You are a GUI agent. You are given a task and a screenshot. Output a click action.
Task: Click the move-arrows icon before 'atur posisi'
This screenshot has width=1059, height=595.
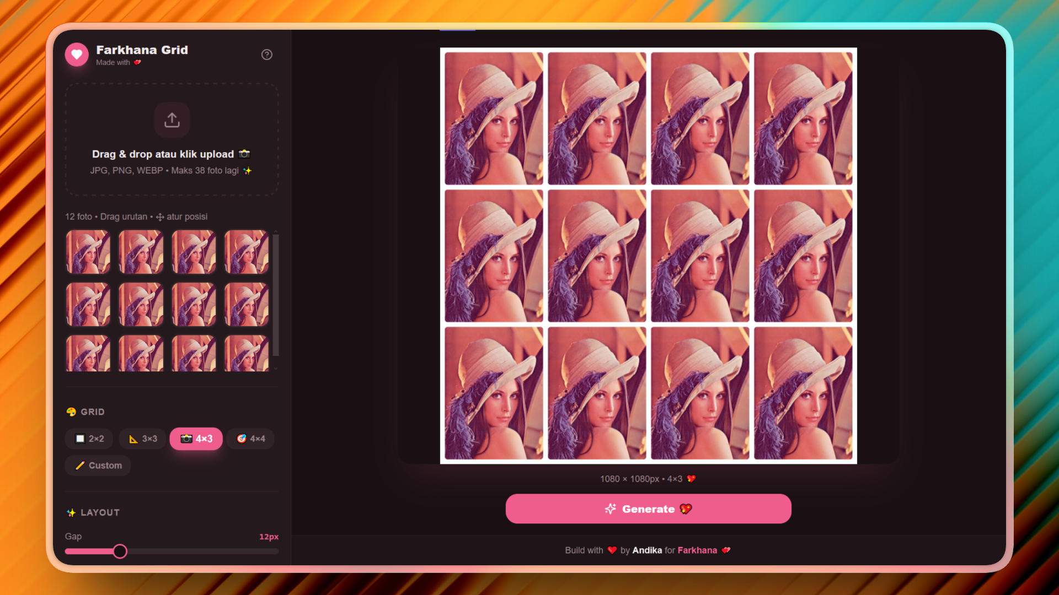(x=160, y=217)
